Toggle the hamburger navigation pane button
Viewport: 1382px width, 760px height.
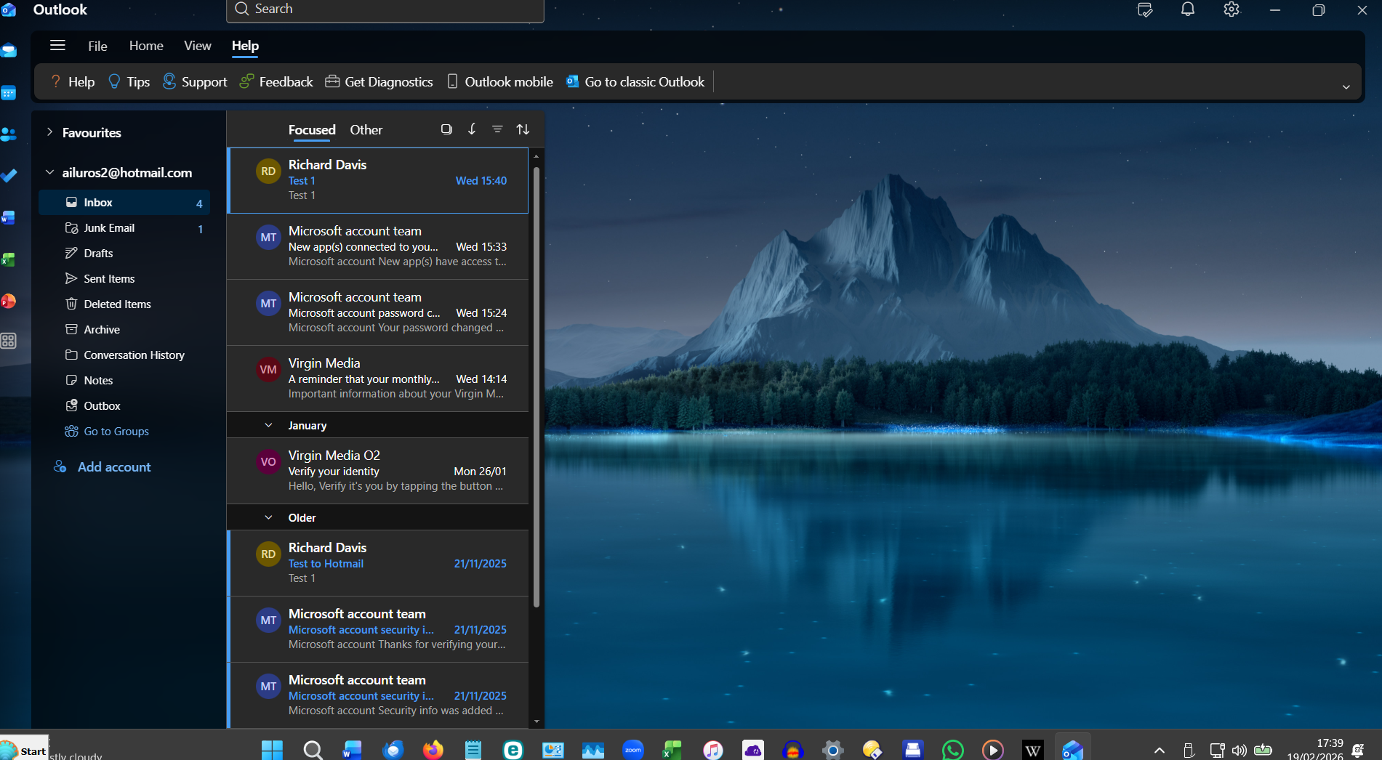pos(57,46)
